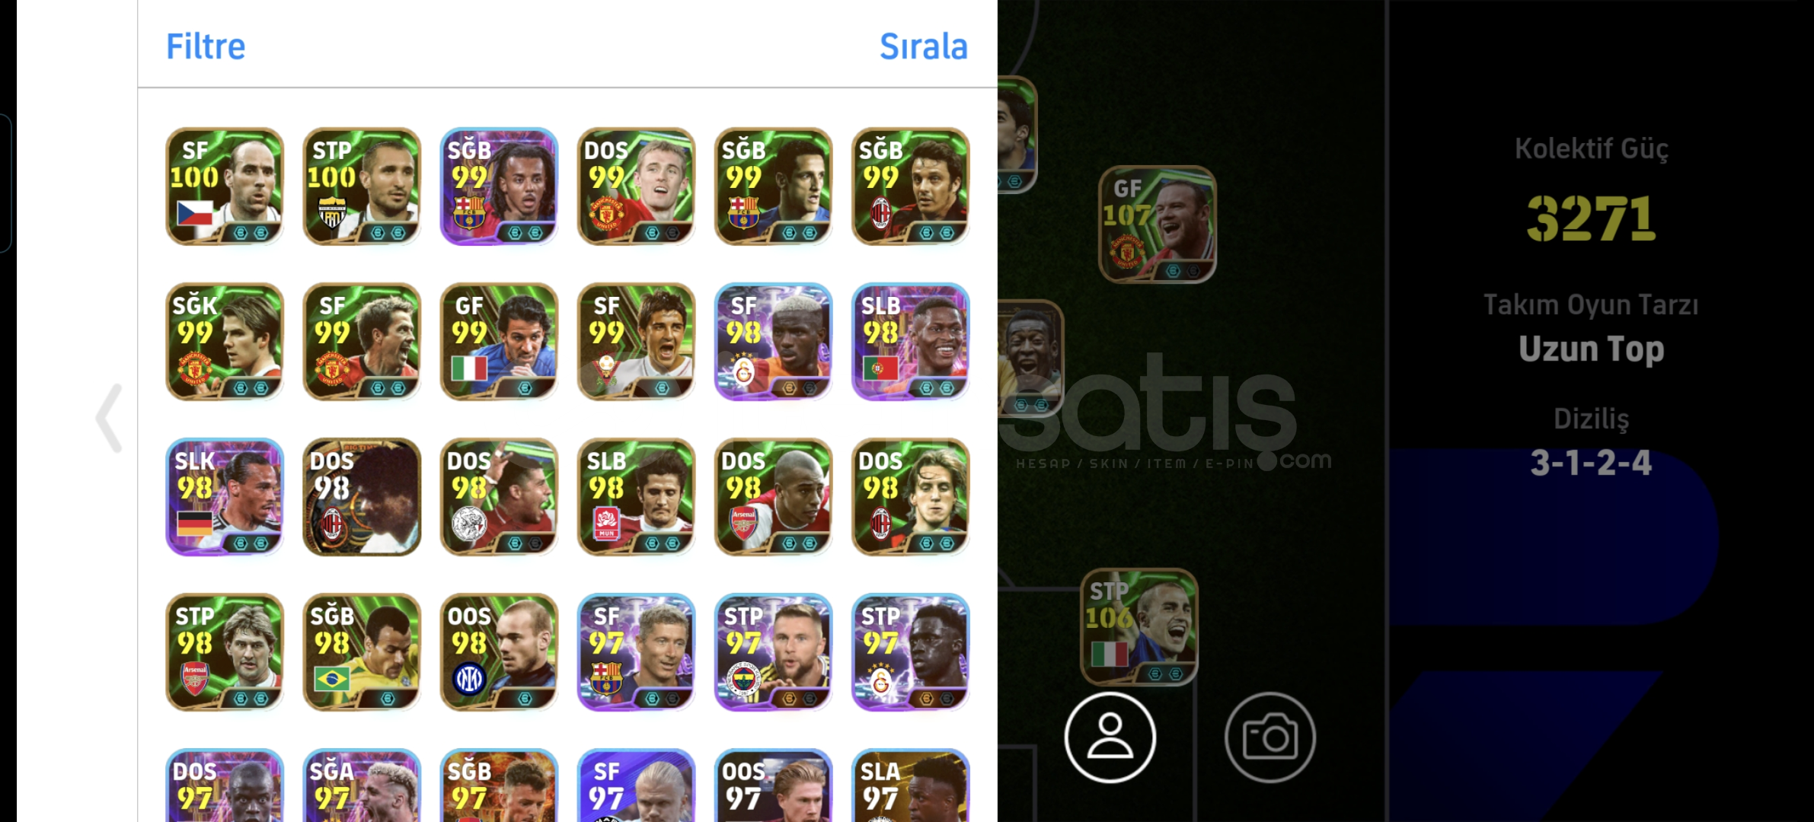Viewport: 1814px width, 822px height.
Task: Select the SĞB 98 Brazil flag card
Action: coord(362,652)
